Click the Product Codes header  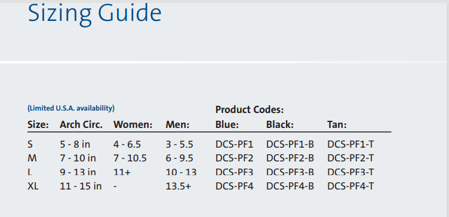point(250,109)
